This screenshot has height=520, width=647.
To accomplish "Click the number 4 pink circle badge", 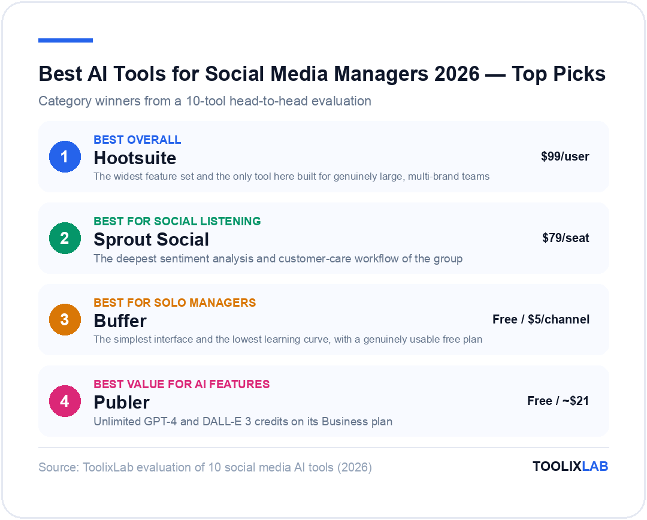I will (65, 401).
